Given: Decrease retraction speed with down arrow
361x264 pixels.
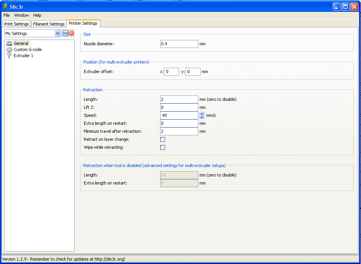Looking at the screenshot, I should (202, 117).
